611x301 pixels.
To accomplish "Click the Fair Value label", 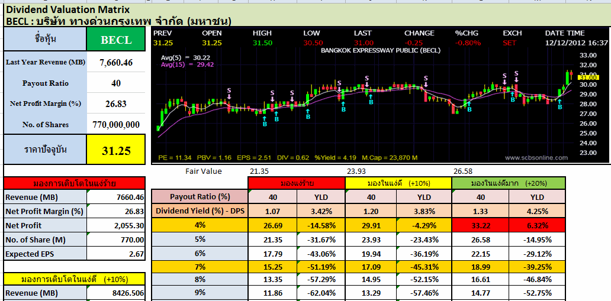I will coord(204,171).
